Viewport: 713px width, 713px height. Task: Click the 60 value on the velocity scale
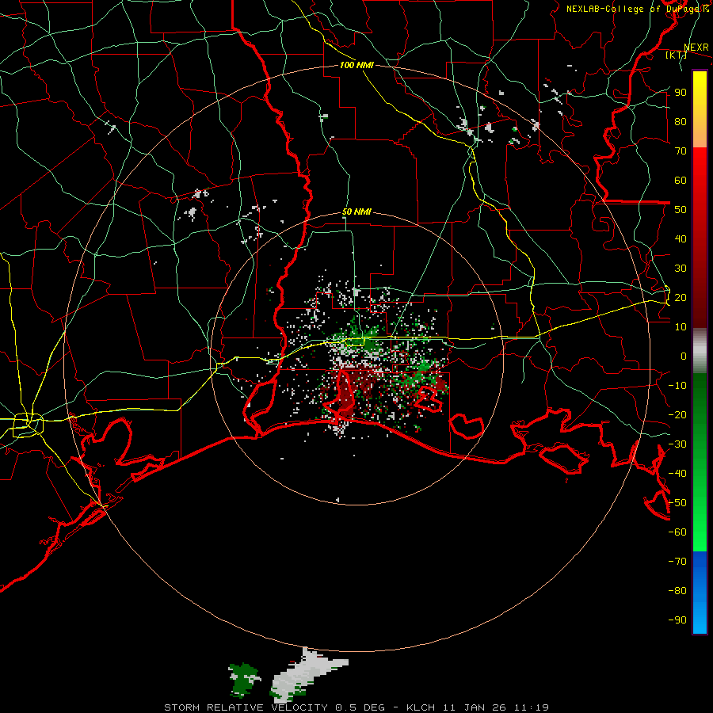(681, 181)
